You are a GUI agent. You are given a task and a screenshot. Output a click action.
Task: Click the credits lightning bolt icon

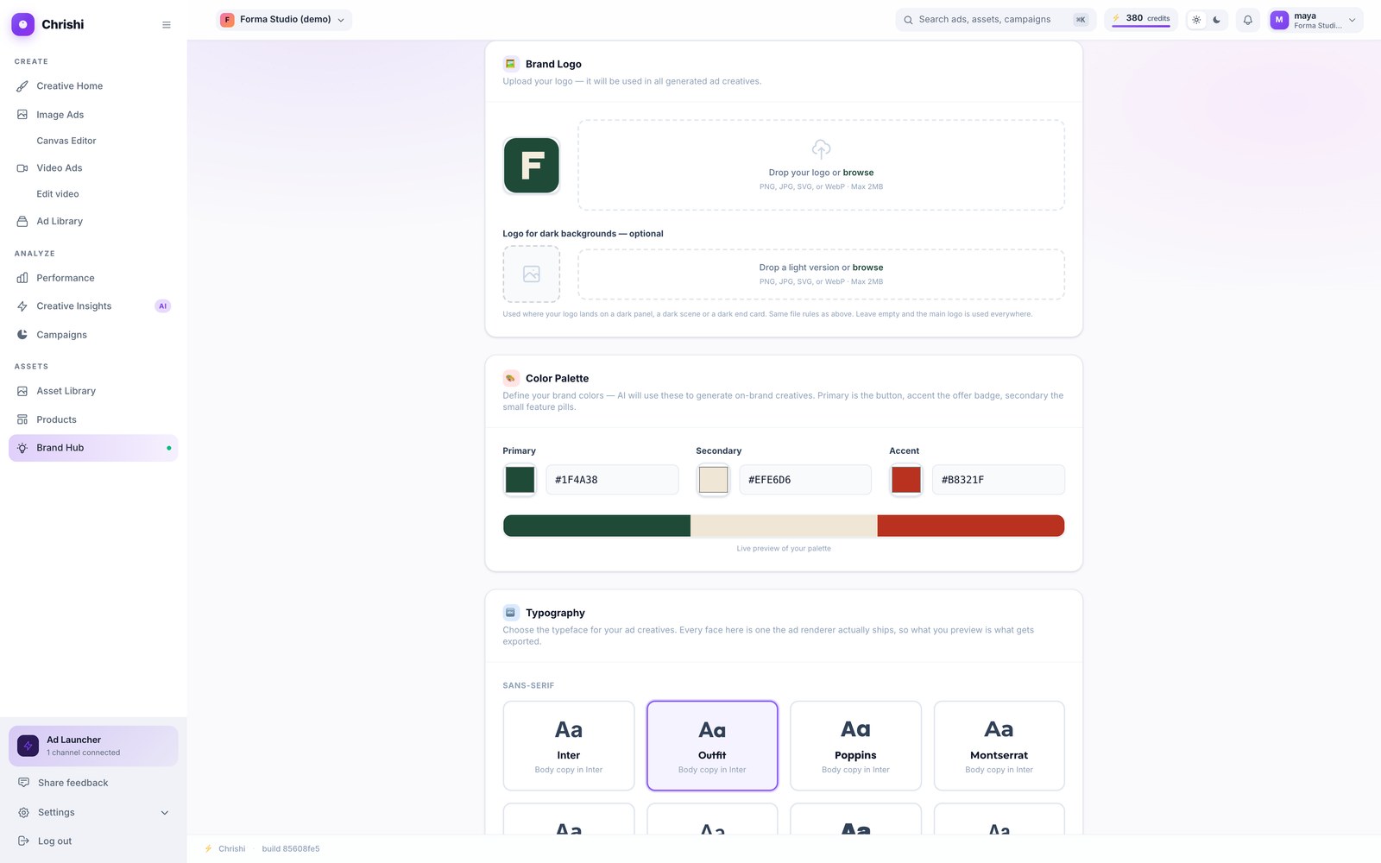coord(1116,18)
